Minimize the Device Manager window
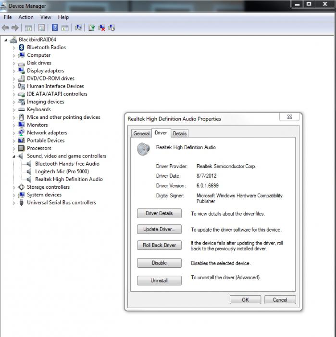The height and width of the screenshot is (337, 336). click(x=297, y=4)
